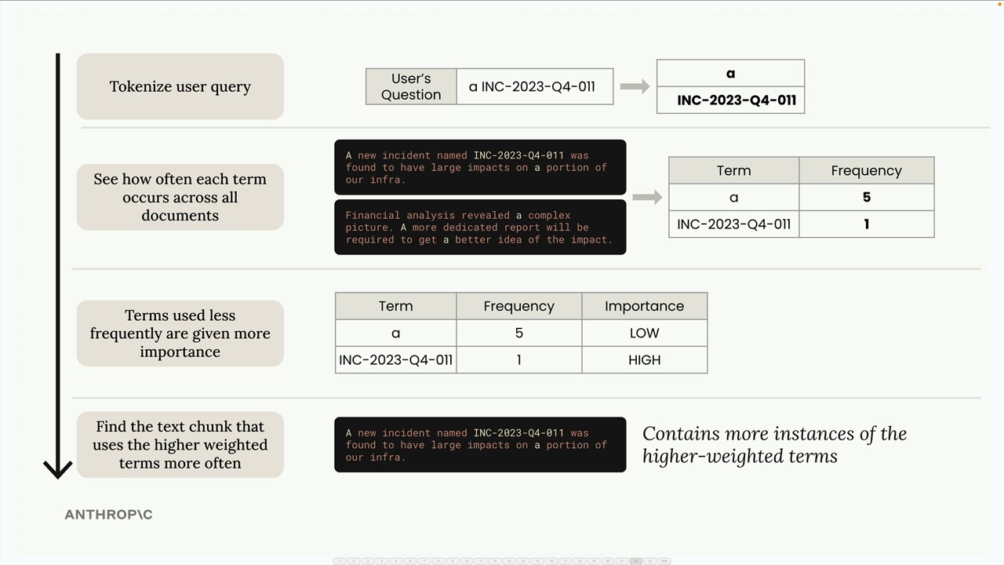This screenshot has width=1004, height=565.
Task: Click the 'Find the text chunk' step box
Action: 180,445
